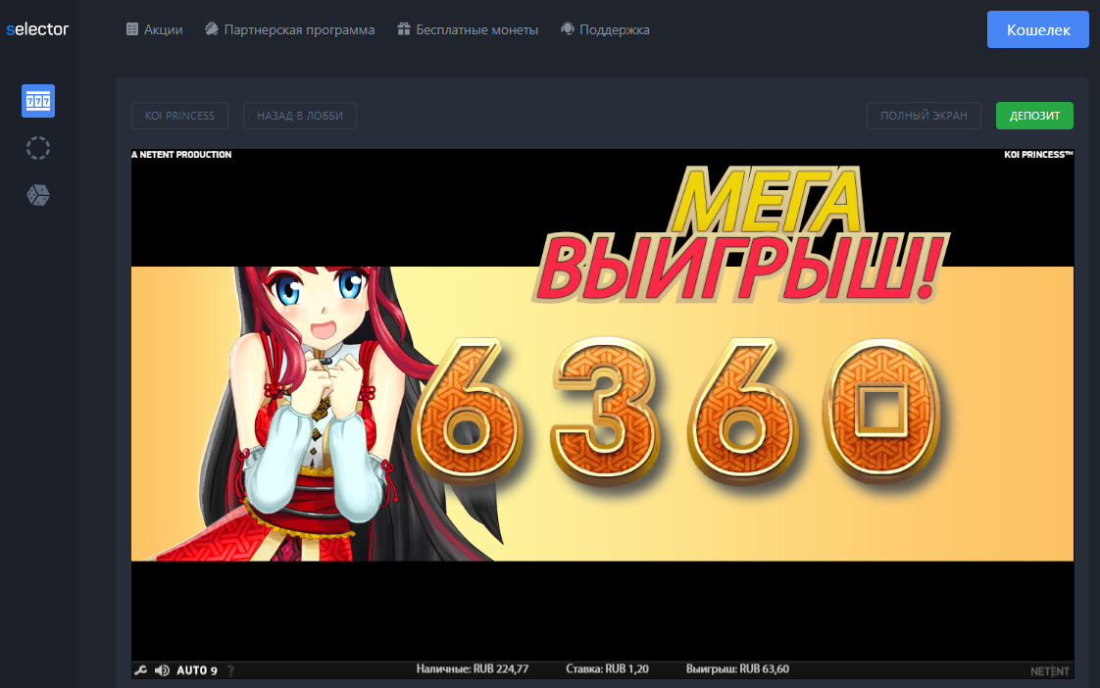Click the selector logo
Image resolution: width=1100 pixels, height=688 pixels.
click(x=37, y=29)
